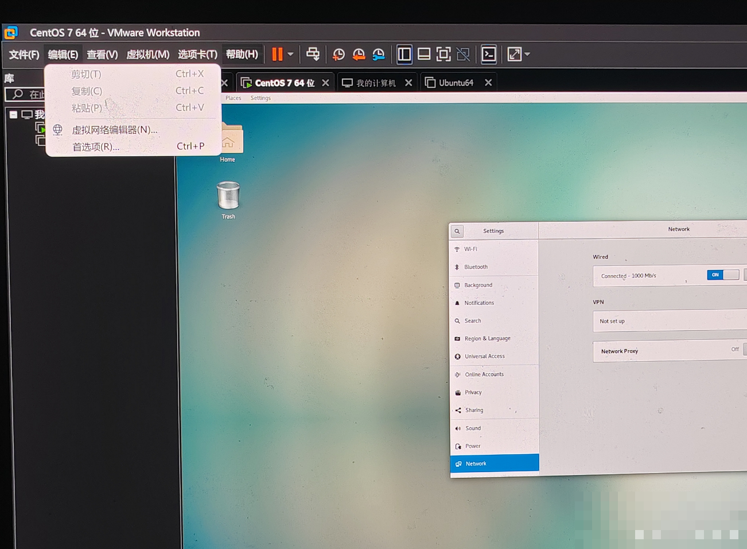Open Power in the Settings sidebar
Screen dimensions: 747x549
(x=495, y=446)
